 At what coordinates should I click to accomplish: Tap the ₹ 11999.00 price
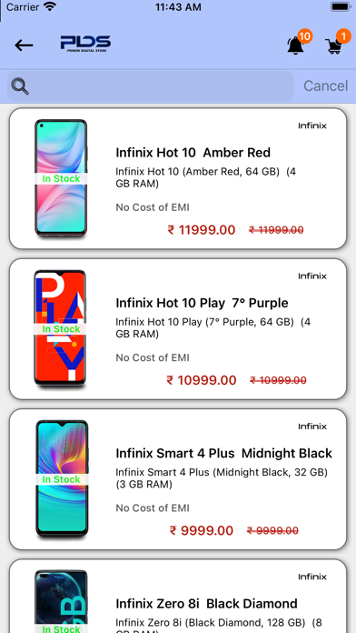(202, 230)
